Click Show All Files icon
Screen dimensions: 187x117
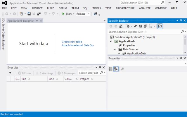click(x=151, y=26)
